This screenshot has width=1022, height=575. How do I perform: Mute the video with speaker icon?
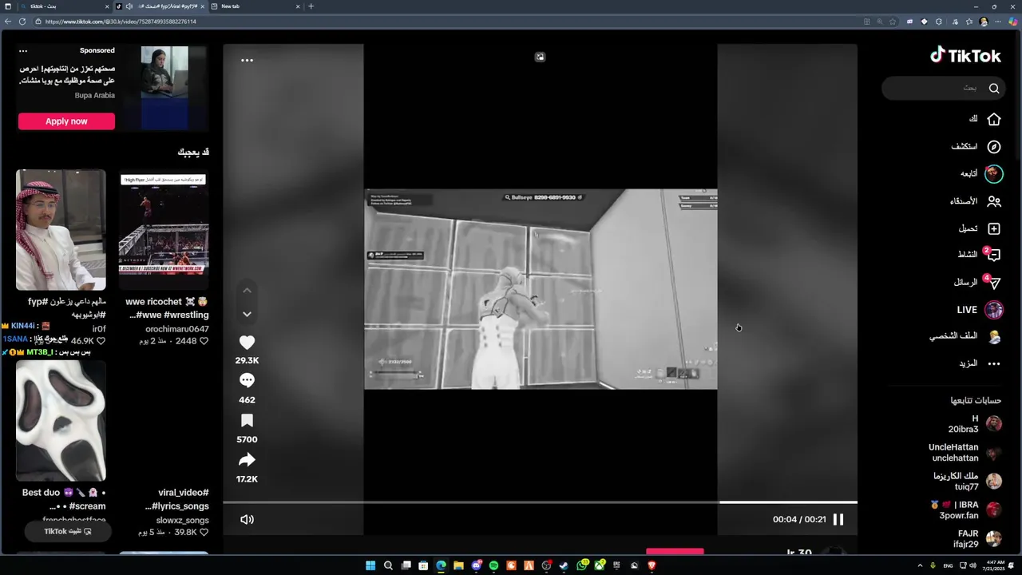247,520
